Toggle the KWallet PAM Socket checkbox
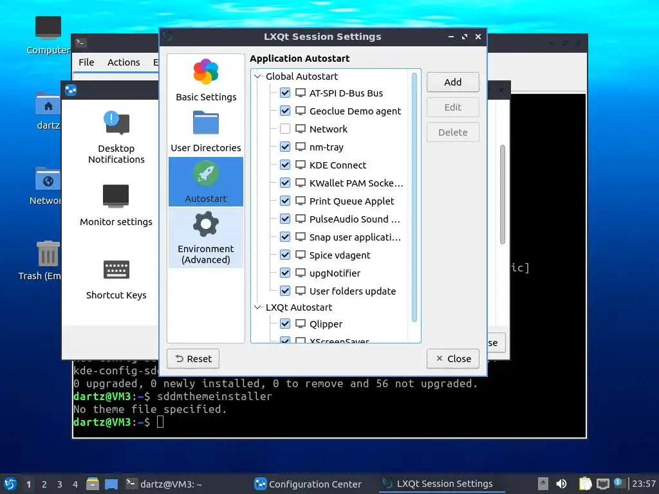Image resolution: width=659 pixels, height=494 pixels. (285, 183)
